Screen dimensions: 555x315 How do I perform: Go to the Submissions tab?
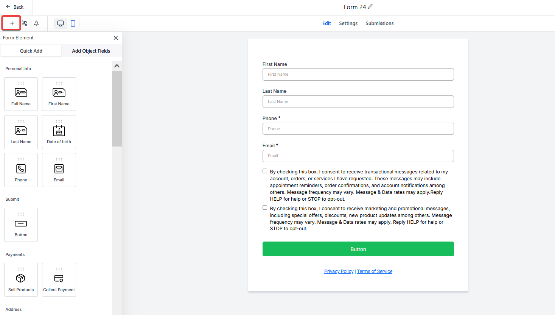[379, 23]
